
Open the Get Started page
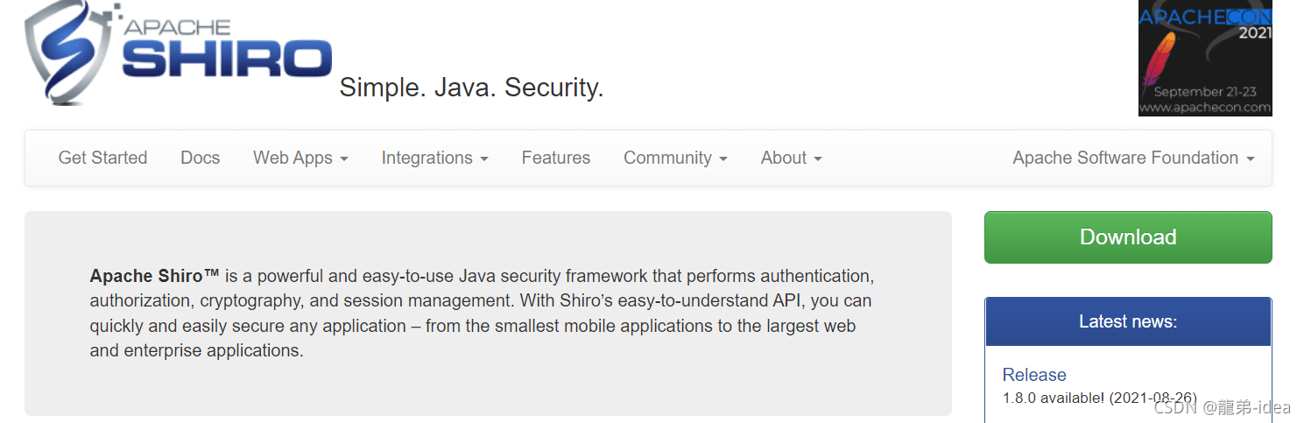point(102,158)
